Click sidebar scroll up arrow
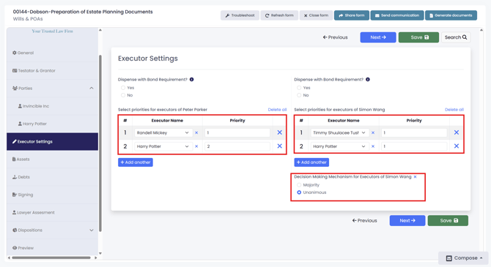Image resolution: width=491 pixels, height=267 pixels. (x=100, y=30)
